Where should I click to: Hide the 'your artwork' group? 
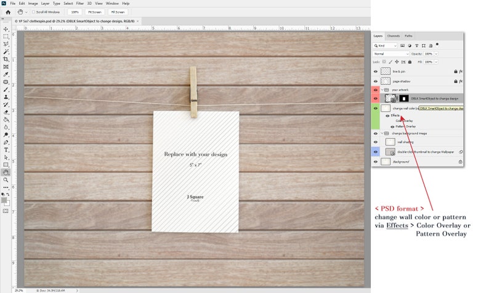[376, 90]
